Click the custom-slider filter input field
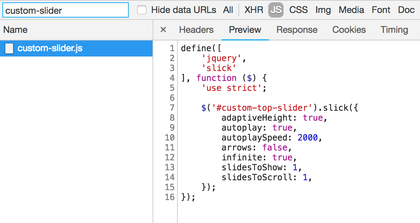The height and width of the screenshot is (223, 420). 66,10
